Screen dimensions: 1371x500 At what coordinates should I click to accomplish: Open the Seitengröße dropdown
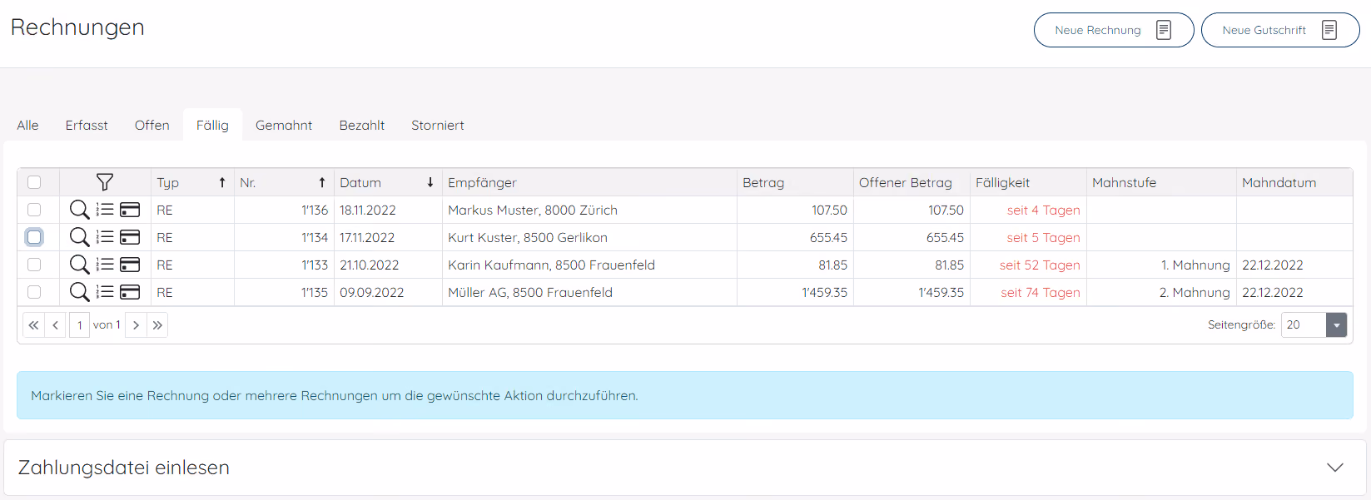[1336, 325]
